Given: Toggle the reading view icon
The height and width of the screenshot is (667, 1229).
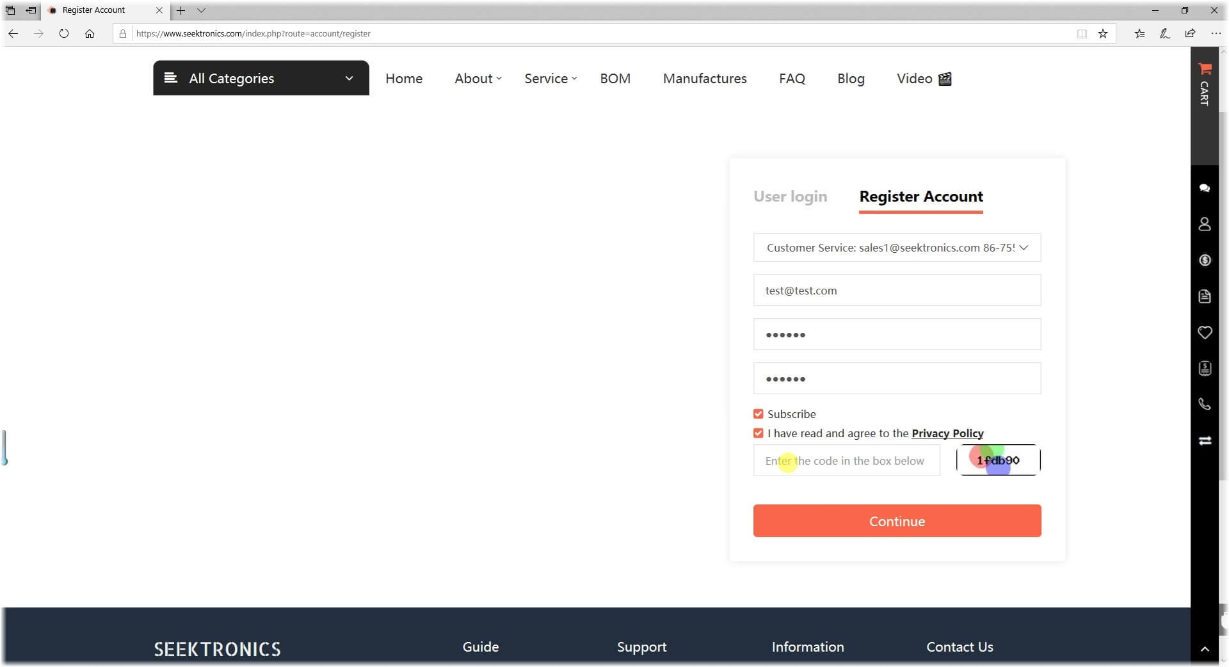Looking at the screenshot, I should click(1082, 33).
